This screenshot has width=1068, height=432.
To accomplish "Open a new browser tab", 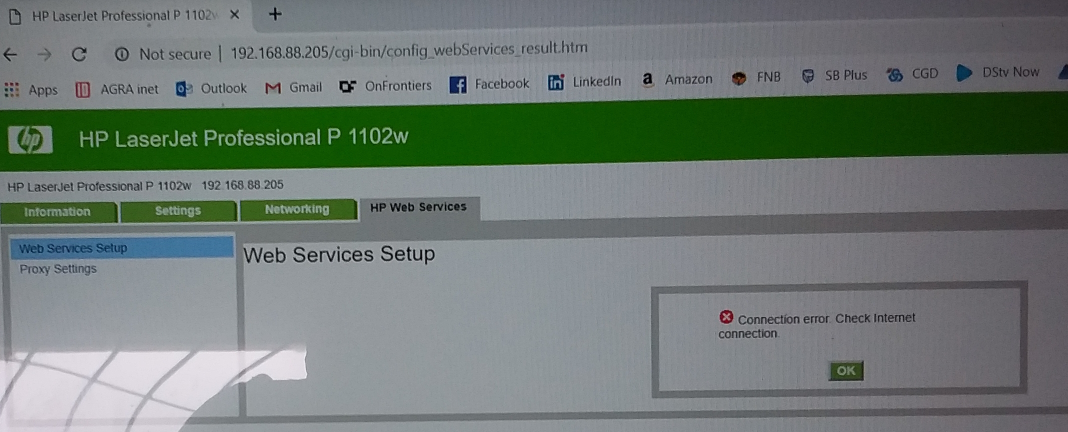I will pos(275,14).
